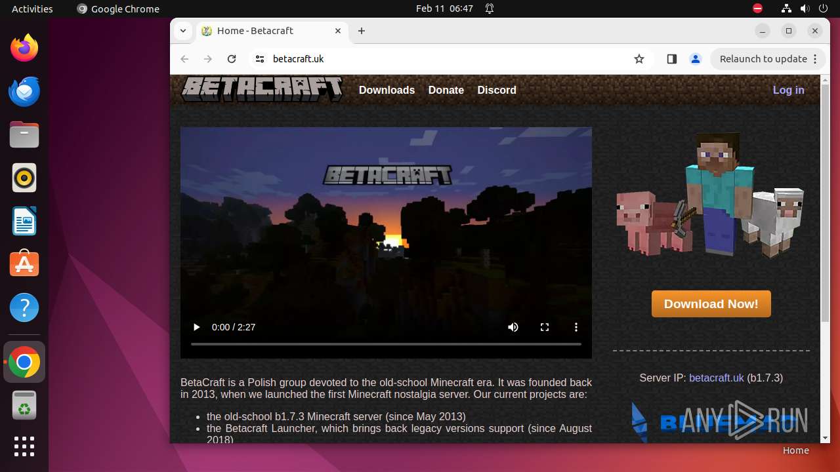
Task: Open the betacraft.uk server IP link
Action: [717, 378]
